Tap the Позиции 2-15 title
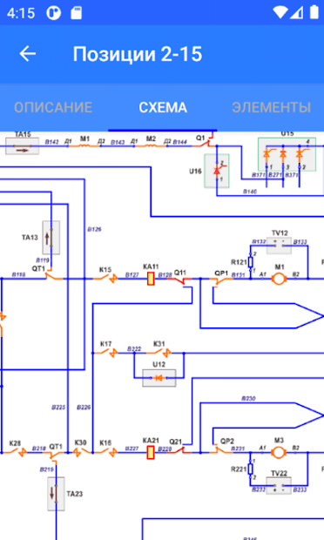 (x=138, y=54)
